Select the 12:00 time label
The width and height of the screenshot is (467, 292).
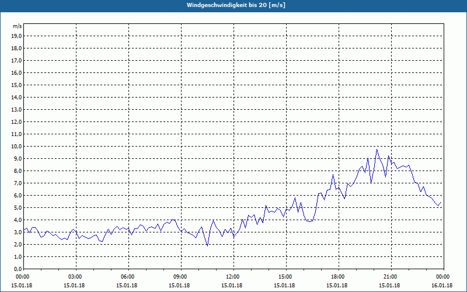click(x=233, y=277)
